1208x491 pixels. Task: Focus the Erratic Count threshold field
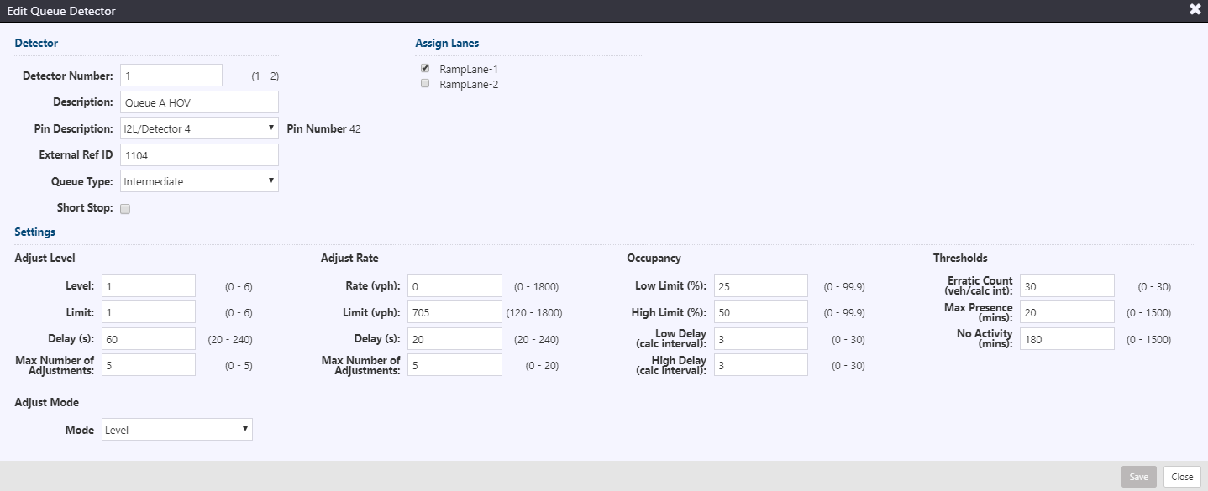click(1067, 286)
